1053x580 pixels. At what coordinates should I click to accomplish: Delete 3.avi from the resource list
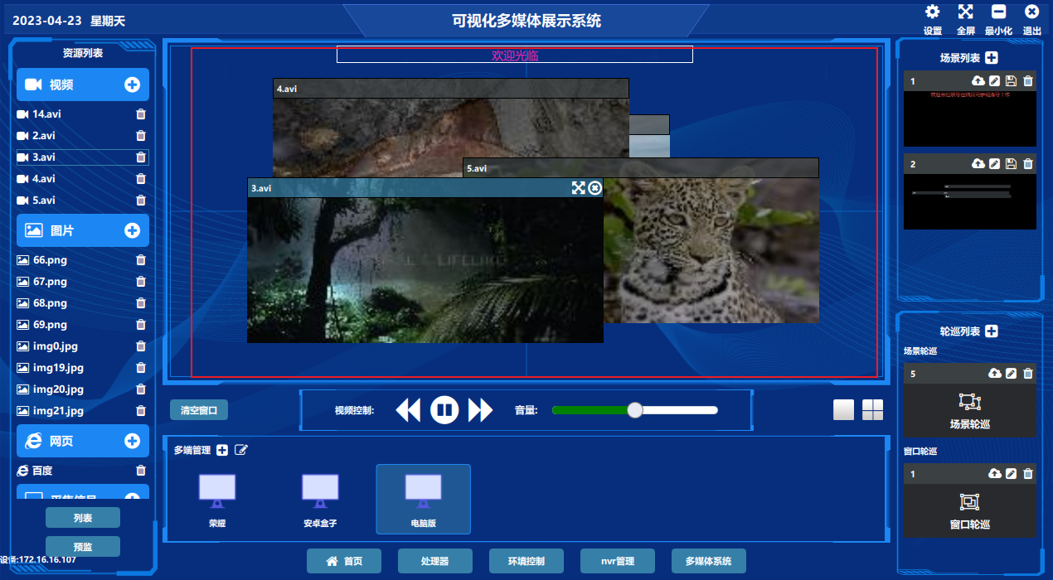(141, 157)
